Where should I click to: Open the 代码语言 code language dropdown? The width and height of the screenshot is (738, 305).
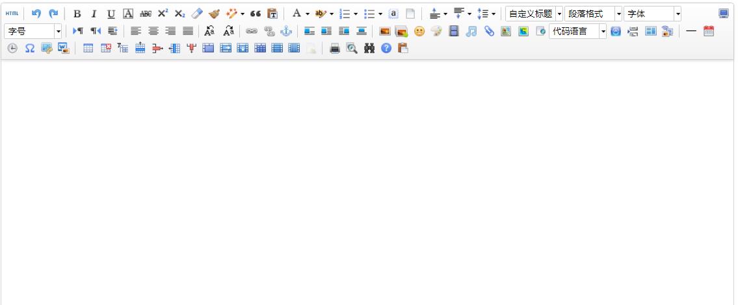577,31
